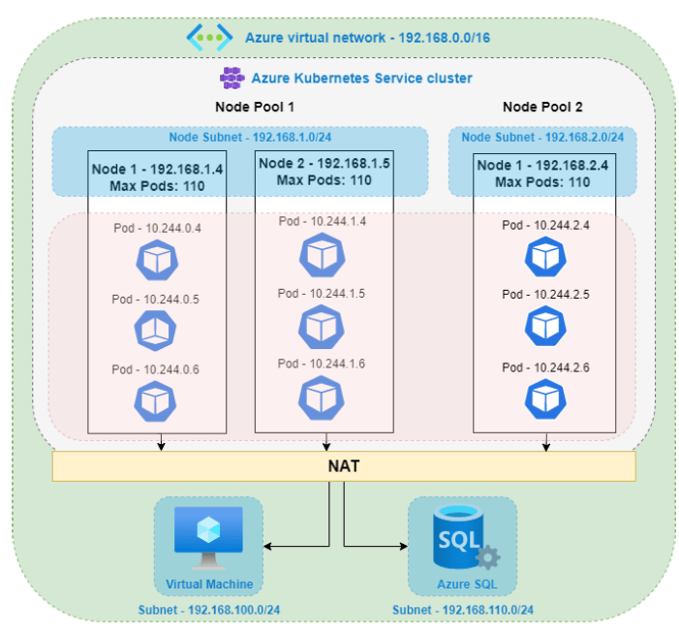Click the 'Pod - 10.244.2.5' label
679x635 pixels.
pos(545,295)
